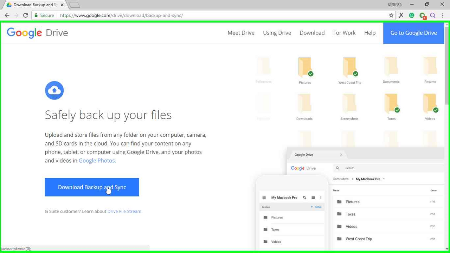Viewport: 450px width, 253px height.
Task: Click the search icon in phone mockup
Action: pos(305,197)
